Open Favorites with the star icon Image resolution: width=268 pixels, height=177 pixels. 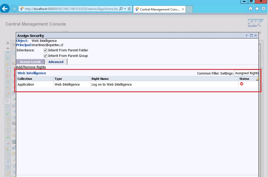coord(257,8)
